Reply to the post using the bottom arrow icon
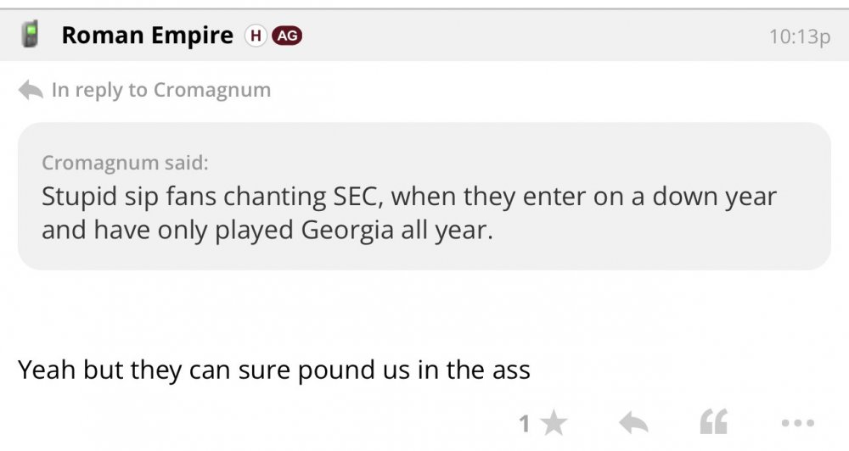 (633, 422)
